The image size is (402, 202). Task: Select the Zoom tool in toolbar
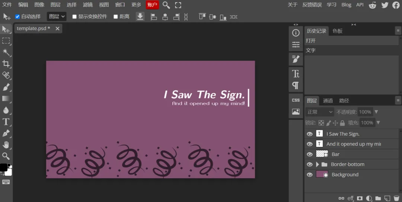tap(6, 156)
